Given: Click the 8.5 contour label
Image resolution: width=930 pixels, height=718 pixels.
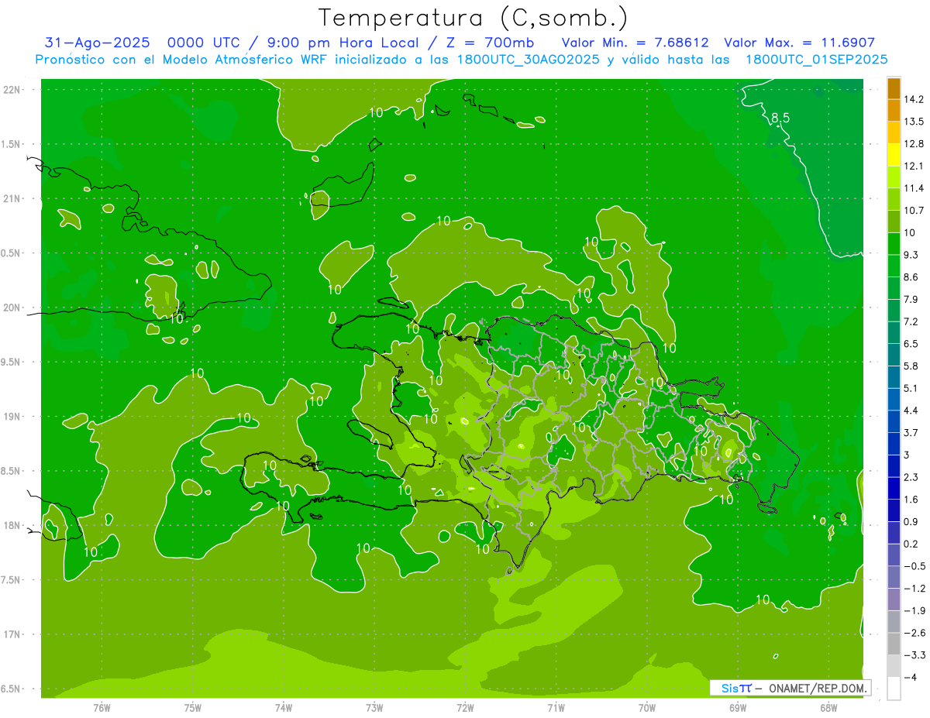Looking at the screenshot, I should [780, 118].
